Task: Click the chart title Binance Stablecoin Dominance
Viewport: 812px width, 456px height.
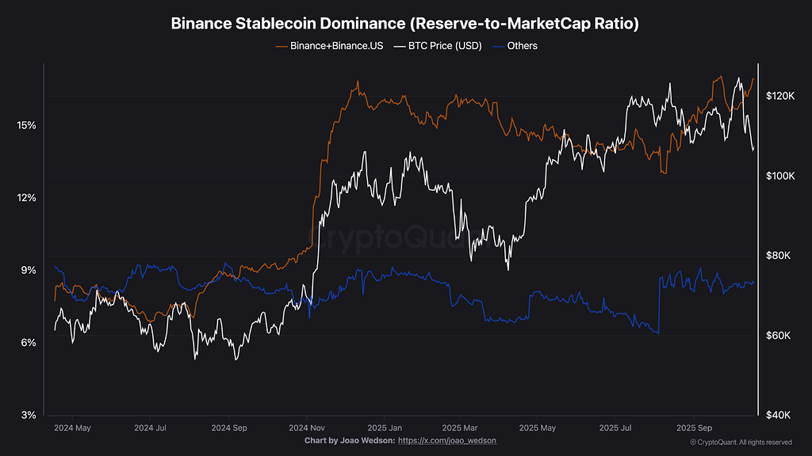Action: pos(405,23)
